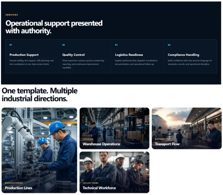Screen dimensions: 223x195
Task: Click the 'Warehouse Operations' card title
Action: [x=101, y=144]
